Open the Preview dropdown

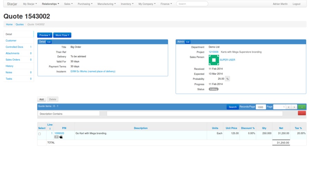tap(45, 35)
